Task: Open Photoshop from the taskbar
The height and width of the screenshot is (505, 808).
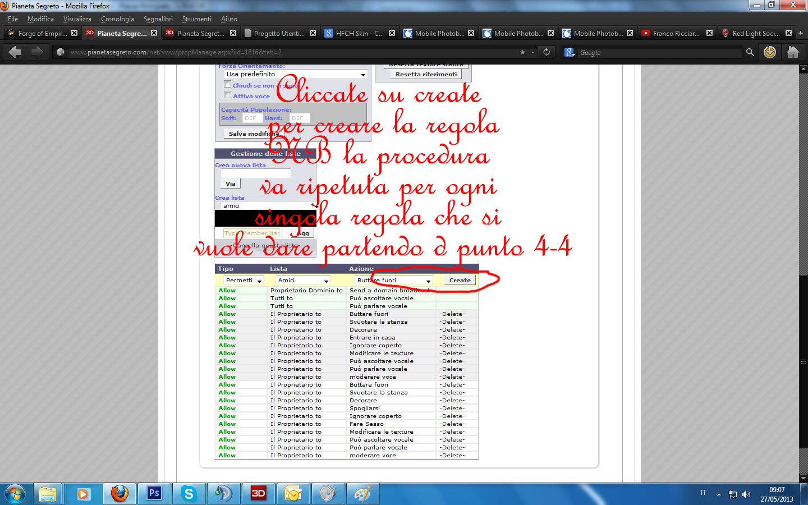Action: (x=154, y=494)
